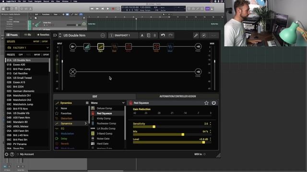This screenshot has width=307, height=172.
Task: Select the Delay category
Action: (71, 139)
